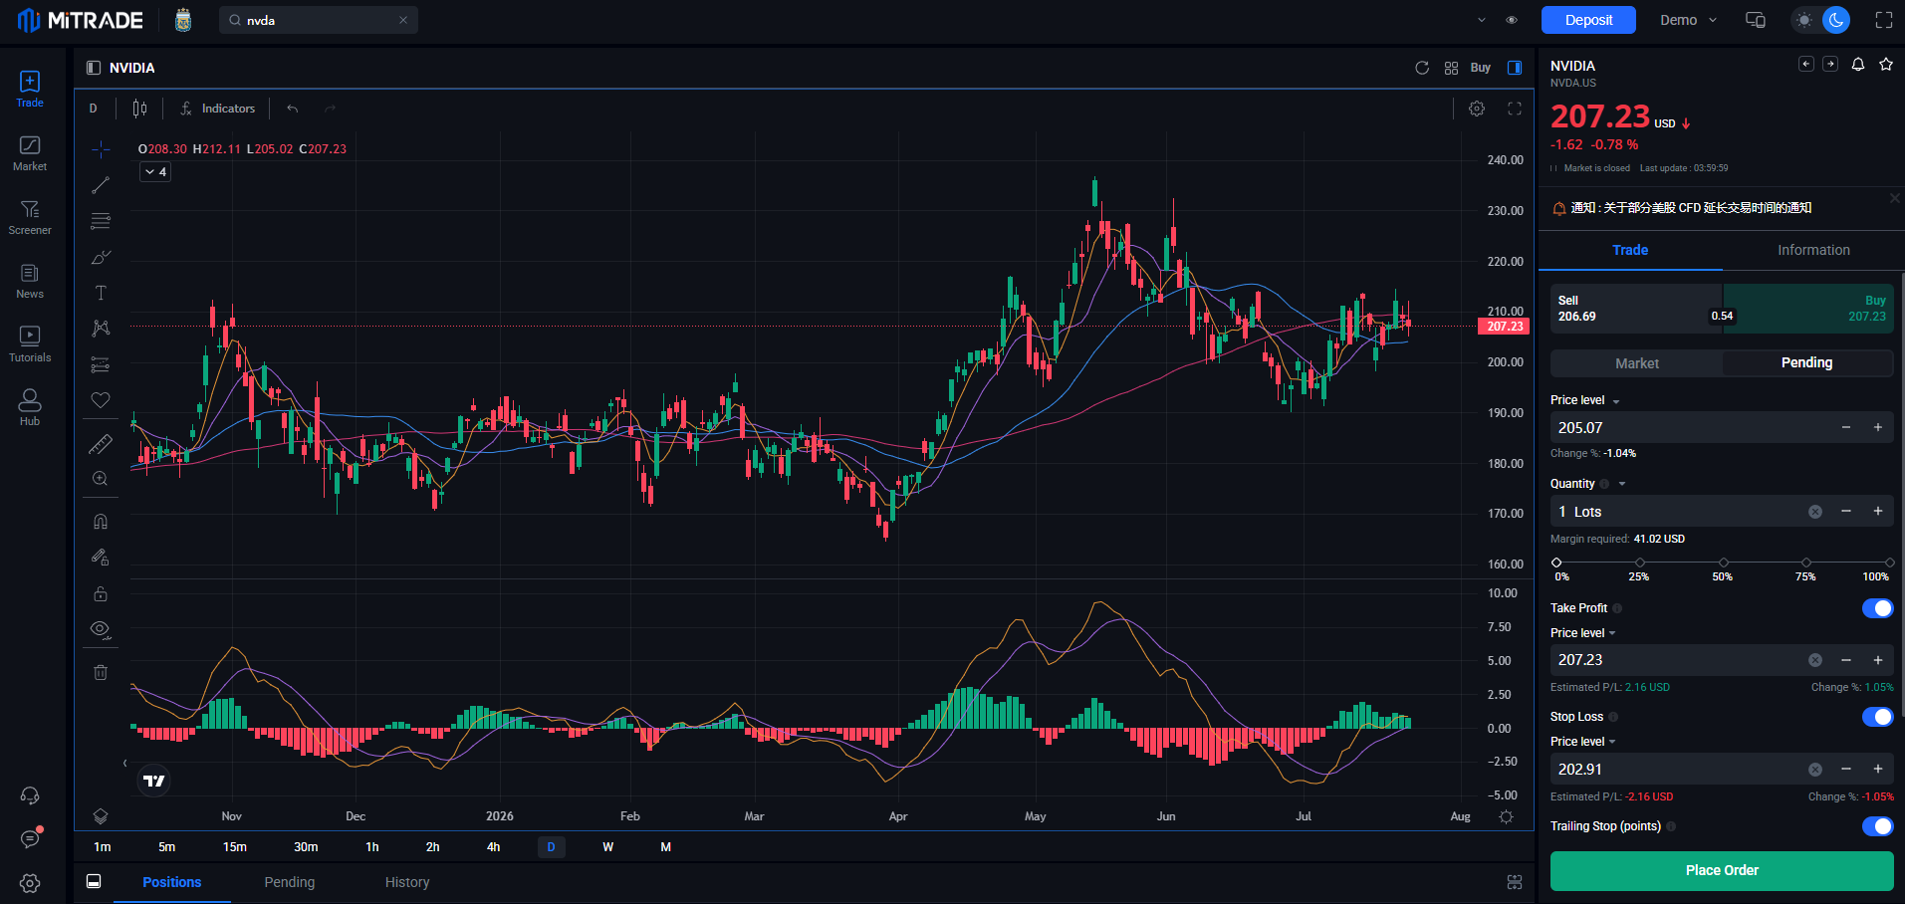The width and height of the screenshot is (1905, 904).
Task: Select the Pending order tab
Action: click(1806, 362)
